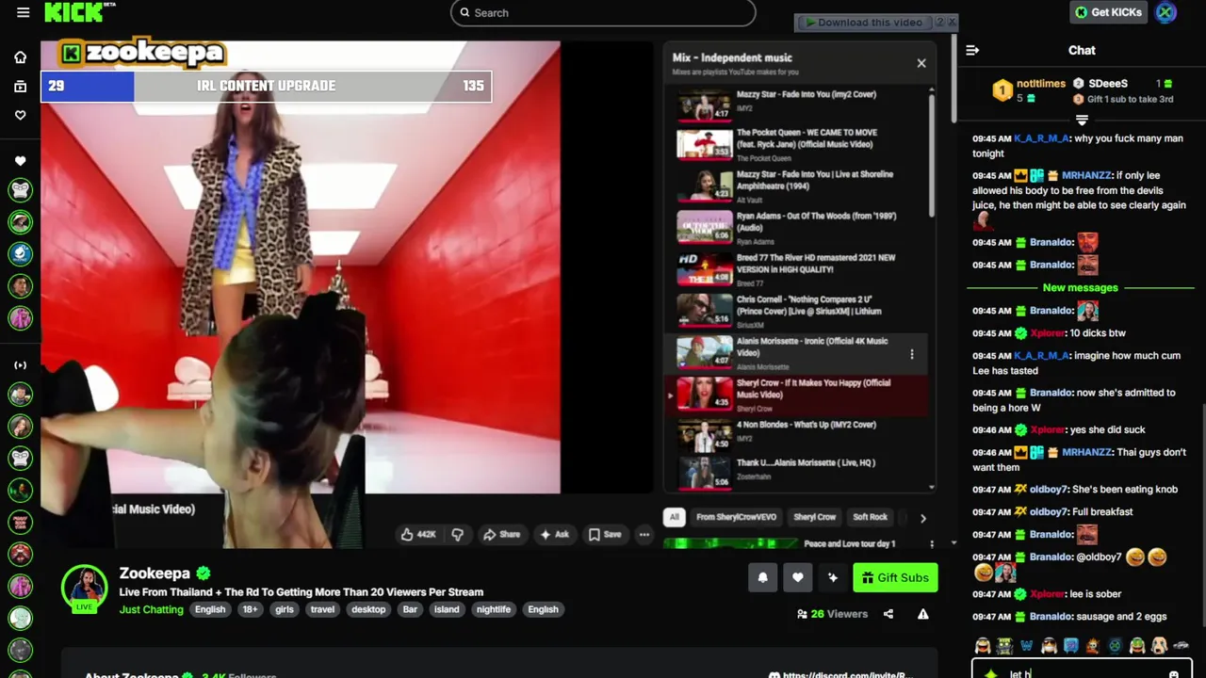Screen dimensions: 1206x678
Task: Select the Bar tag
Action: coord(410,609)
